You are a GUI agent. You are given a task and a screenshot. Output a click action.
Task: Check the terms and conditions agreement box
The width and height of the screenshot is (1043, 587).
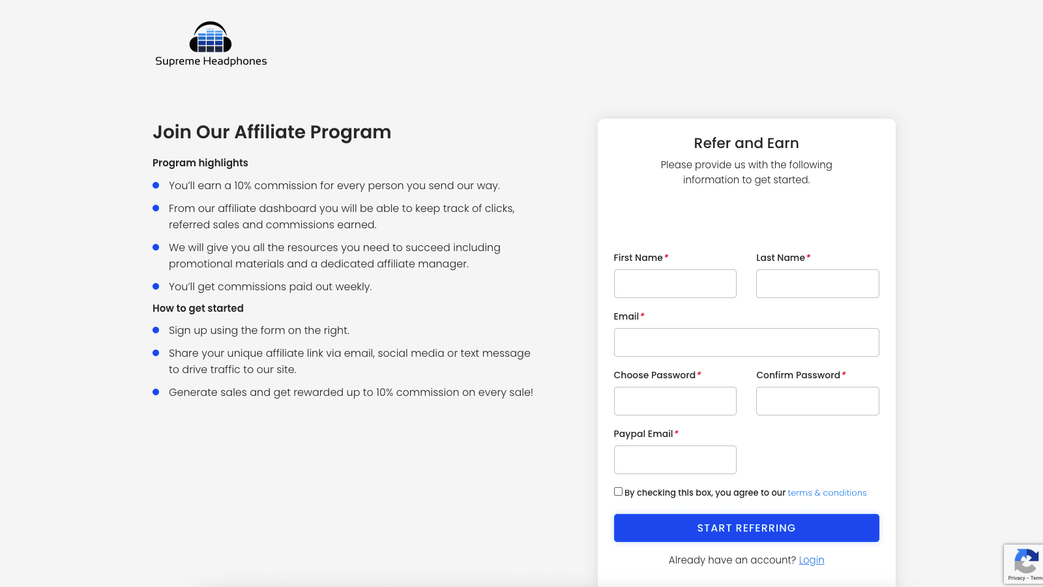tap(618, 491)
